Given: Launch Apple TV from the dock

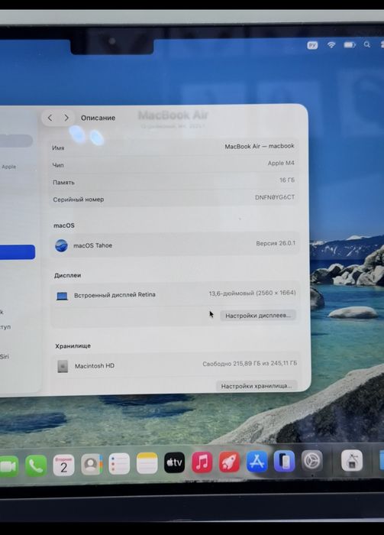Looking at the screenshot, I should click(x=175, y=462).
